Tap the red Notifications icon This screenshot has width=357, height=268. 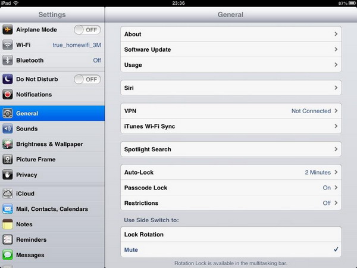(x=8, y=94)
